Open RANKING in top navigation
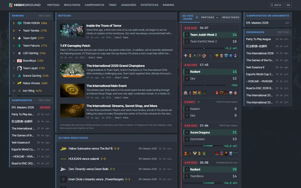This screenshot has width=301, height=188. 168,5
